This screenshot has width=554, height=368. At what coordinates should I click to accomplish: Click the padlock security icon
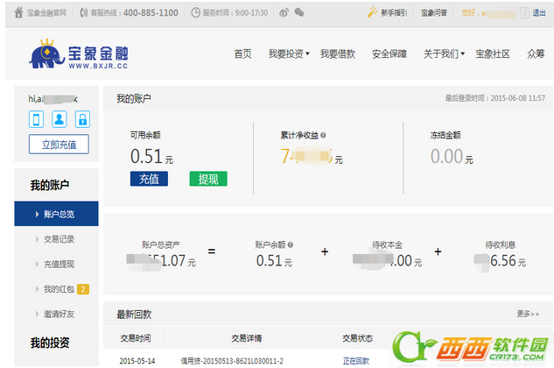point(82,119)
